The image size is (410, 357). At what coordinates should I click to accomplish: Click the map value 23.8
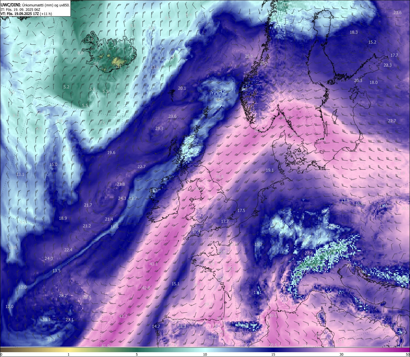point(121,184)
